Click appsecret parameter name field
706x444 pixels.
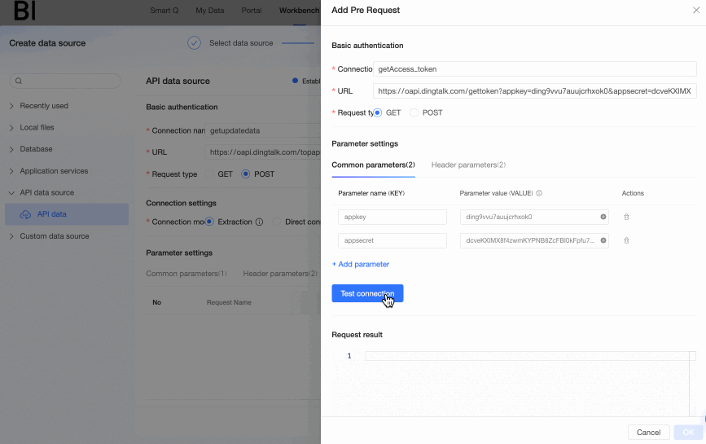(392, 240)
